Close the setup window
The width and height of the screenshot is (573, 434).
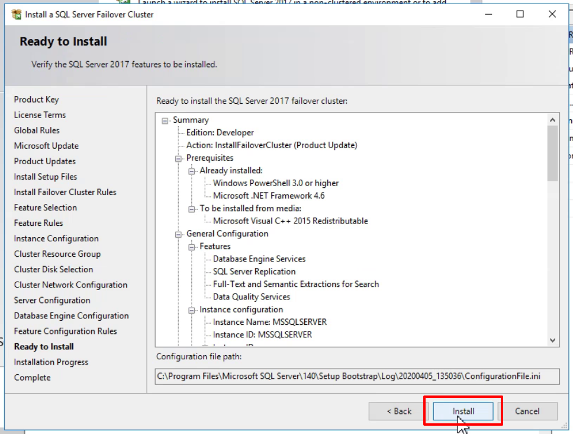(x=552, y=14)
